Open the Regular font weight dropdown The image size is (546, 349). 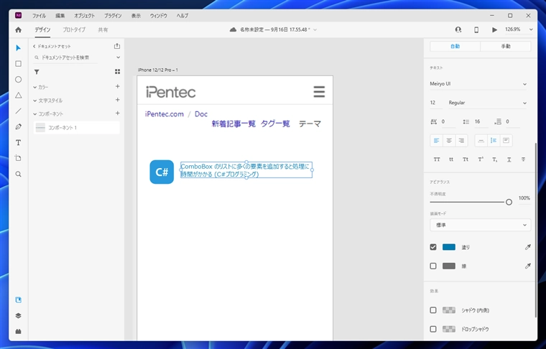click(x=488, y=103)
